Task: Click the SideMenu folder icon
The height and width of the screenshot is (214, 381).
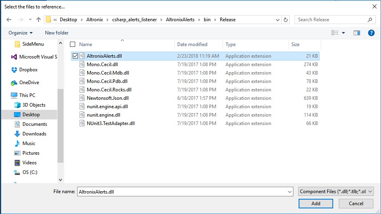Action: click(17, 44)
